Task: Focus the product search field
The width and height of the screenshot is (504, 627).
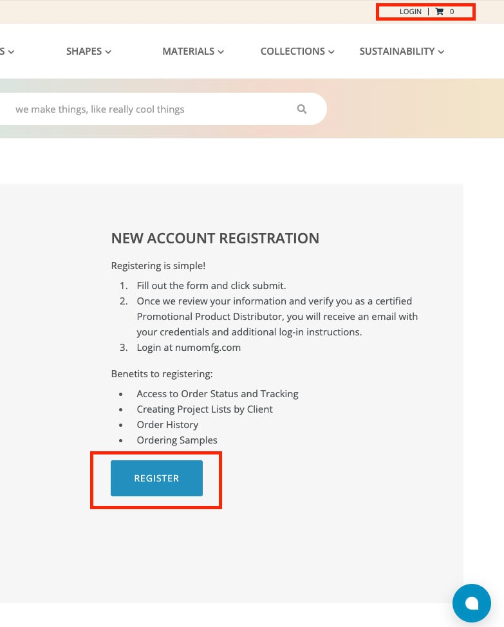Action: point(160,109)
